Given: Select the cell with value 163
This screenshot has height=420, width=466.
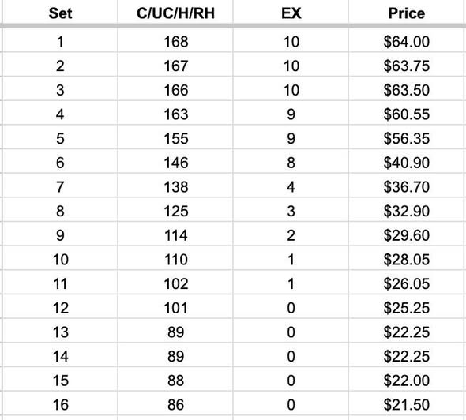Looking at the screenshot, I should point(175,114).
